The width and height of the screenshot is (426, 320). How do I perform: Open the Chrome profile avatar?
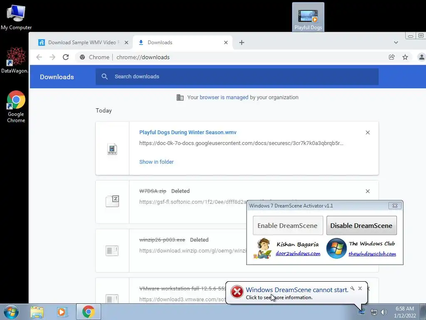click(422, 57)
